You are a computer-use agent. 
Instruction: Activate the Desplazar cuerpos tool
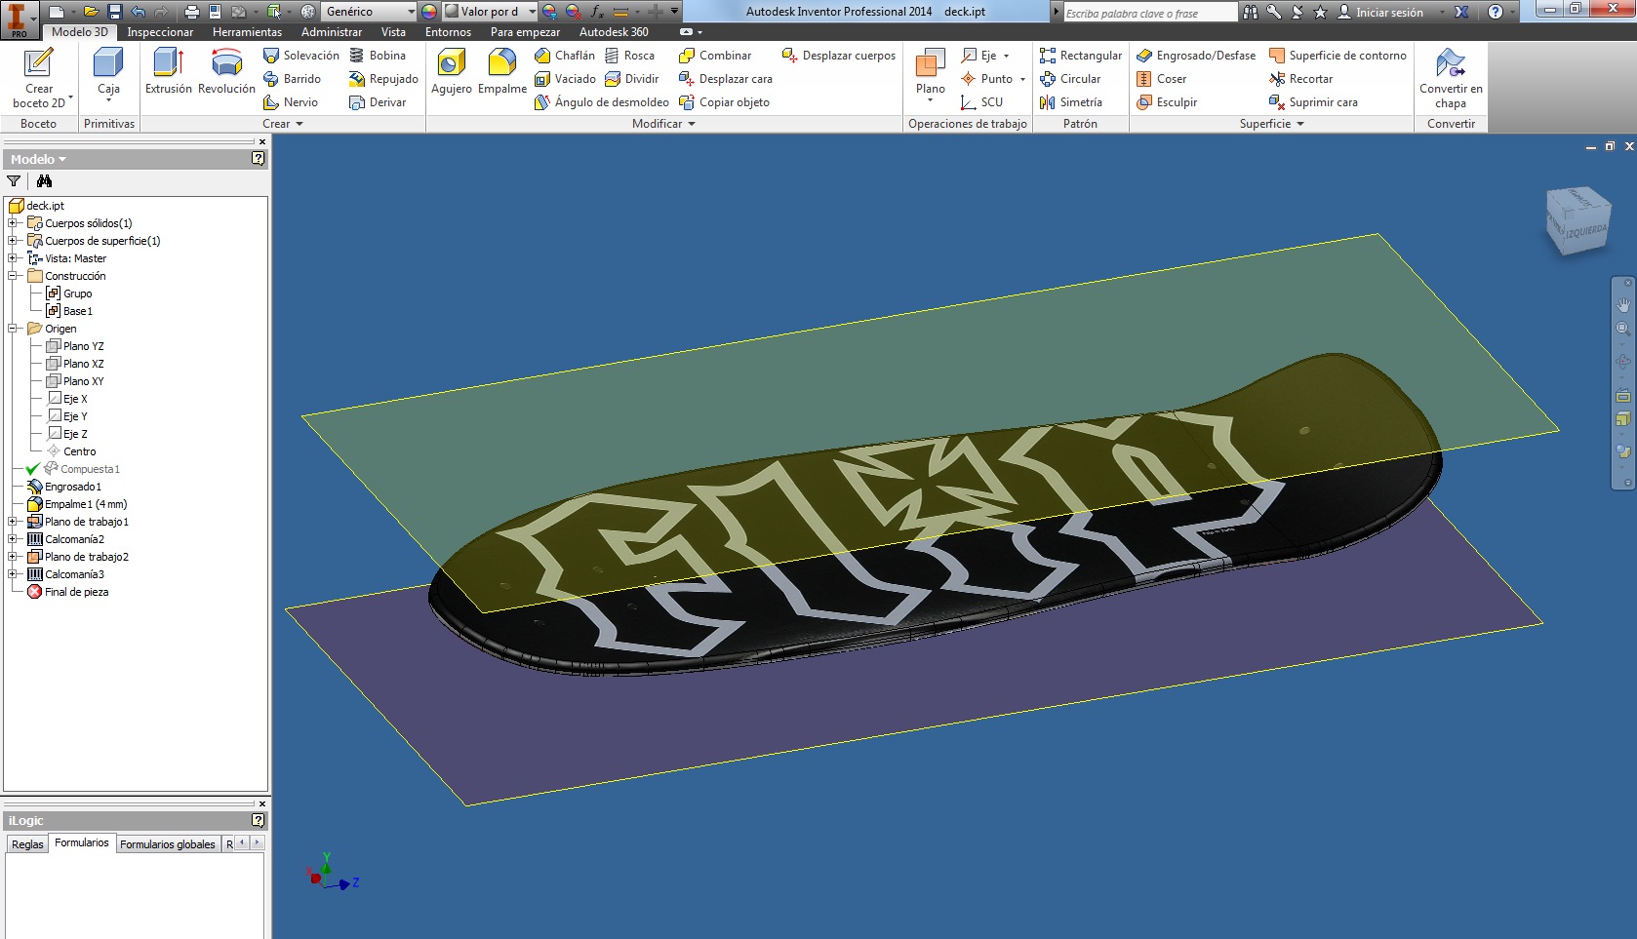[839, 56]
